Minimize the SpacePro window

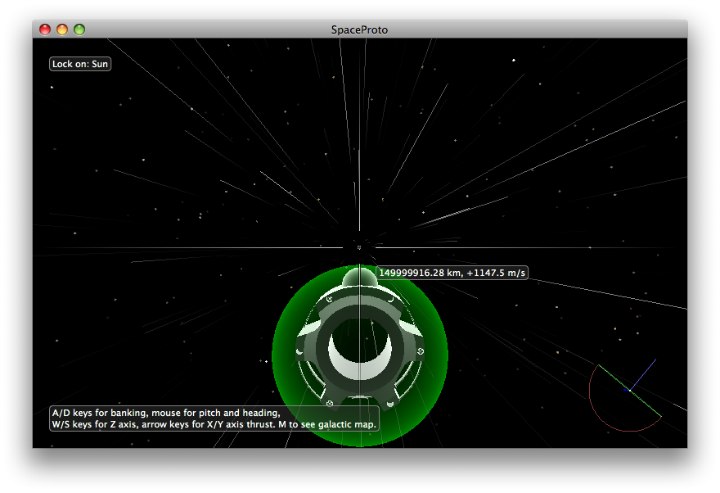pos(62,29)
